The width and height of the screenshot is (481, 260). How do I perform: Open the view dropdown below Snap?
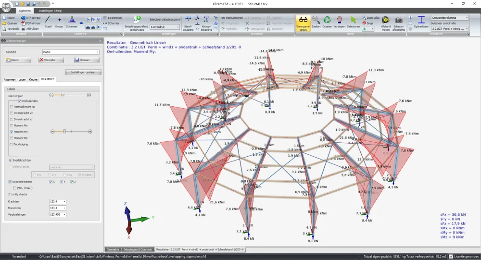click(368, 29)
